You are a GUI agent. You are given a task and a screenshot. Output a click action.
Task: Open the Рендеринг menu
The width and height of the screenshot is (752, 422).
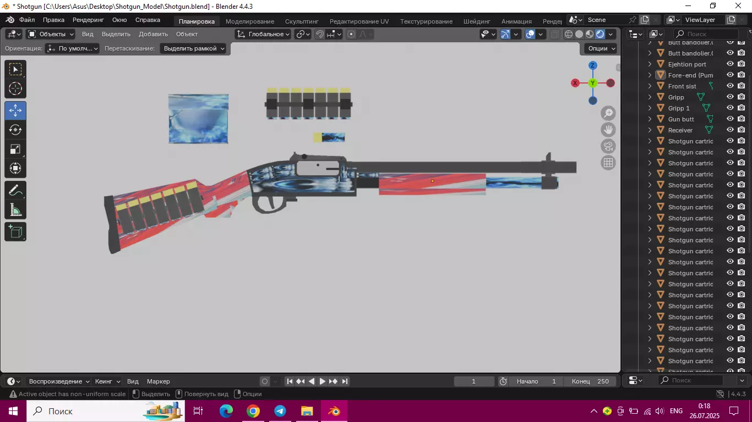[88, 20]
